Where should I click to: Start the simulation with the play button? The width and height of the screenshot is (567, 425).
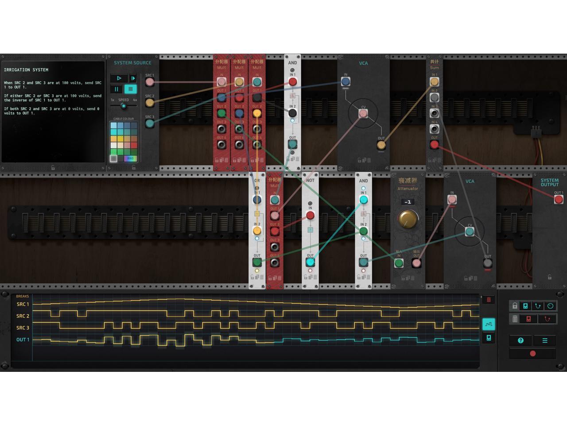click(x=119, y=78)
